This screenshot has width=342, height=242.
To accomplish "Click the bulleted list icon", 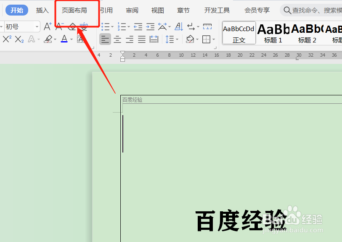I will pyautogui.click(x=106, y=27).
